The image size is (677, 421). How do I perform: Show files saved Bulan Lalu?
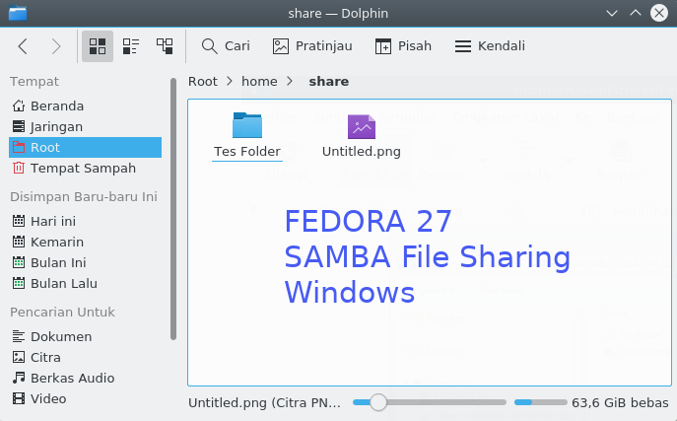85,283
